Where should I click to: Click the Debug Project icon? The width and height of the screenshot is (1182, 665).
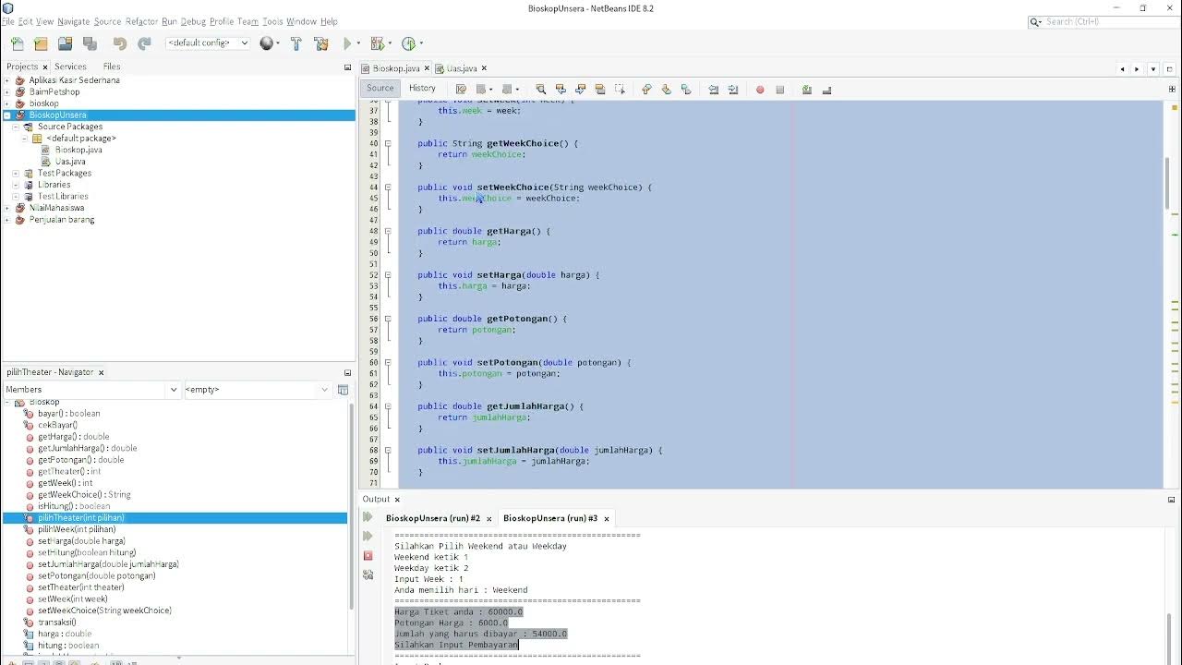point(377,43)
